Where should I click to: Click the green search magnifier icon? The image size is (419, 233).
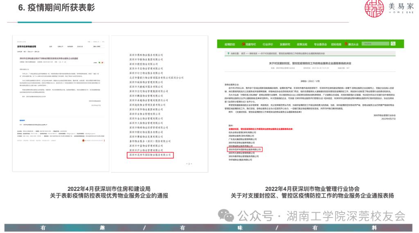coord(393,44)
